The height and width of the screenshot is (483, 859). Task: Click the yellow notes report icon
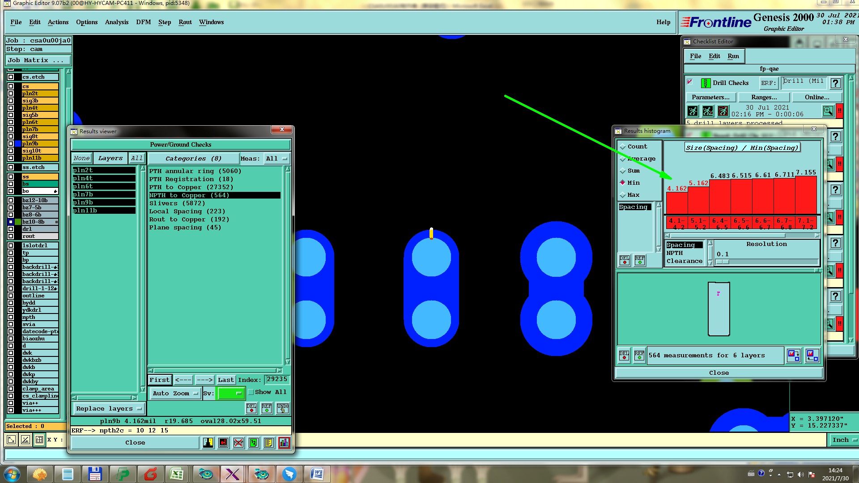[268, 443]
